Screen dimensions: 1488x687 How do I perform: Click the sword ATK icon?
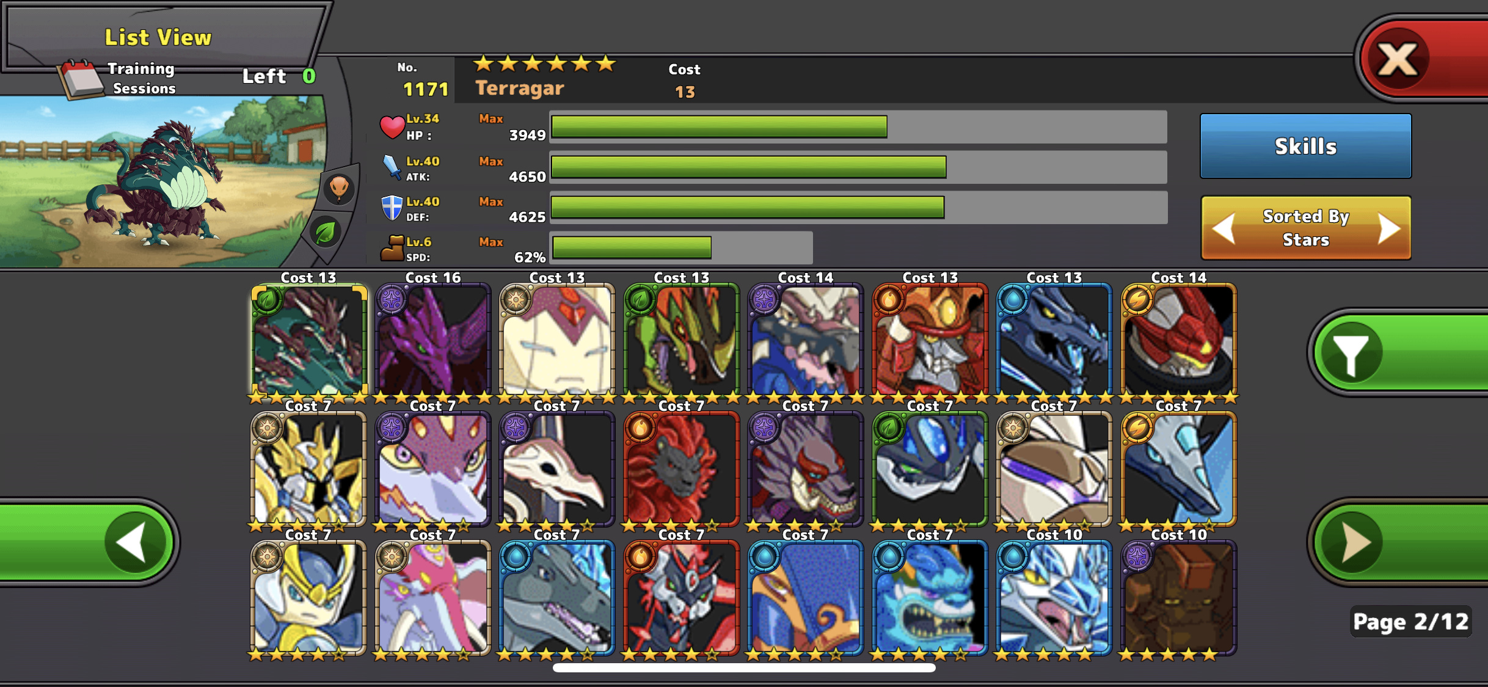click(x=392, y=167)
